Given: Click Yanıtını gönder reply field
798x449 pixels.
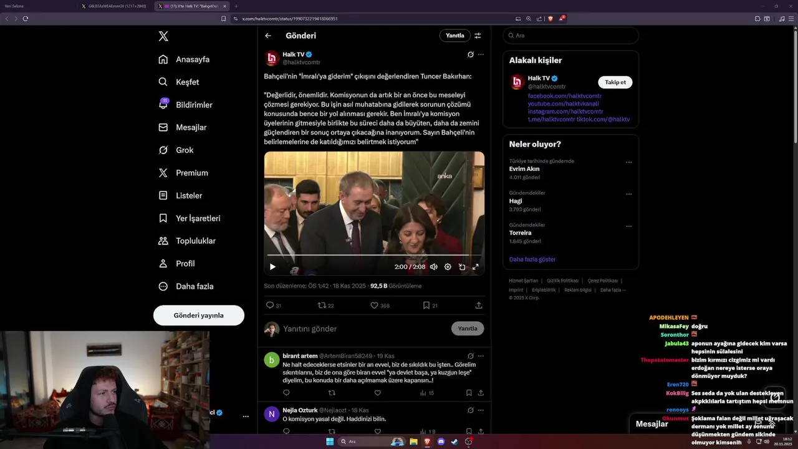Looking at the screenshot, I should point(363,329).
